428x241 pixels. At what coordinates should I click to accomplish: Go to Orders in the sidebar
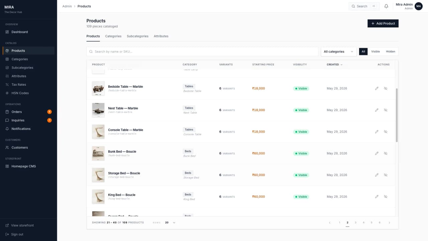28,112
